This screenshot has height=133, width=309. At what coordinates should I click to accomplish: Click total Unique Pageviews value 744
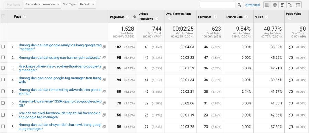[x=157, y=29]
